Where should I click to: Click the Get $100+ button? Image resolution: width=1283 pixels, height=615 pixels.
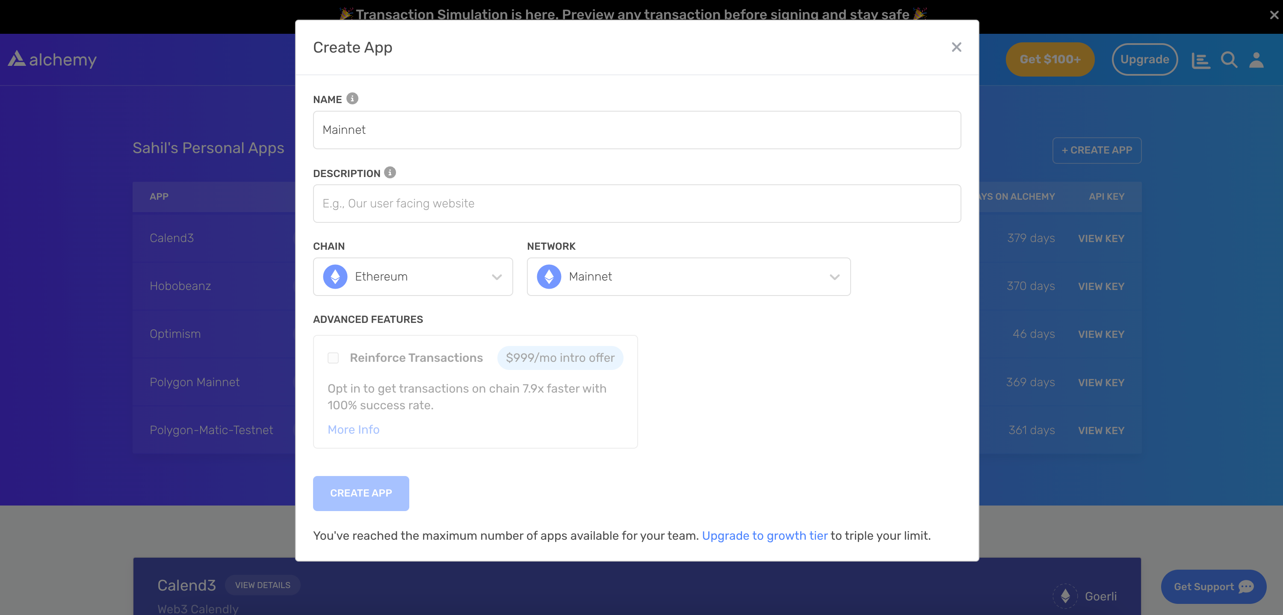coord(1050,59)
